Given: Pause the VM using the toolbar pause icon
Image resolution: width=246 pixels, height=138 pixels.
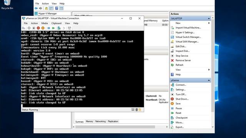Looking at the screenshot, I should (x=49, y=28).
